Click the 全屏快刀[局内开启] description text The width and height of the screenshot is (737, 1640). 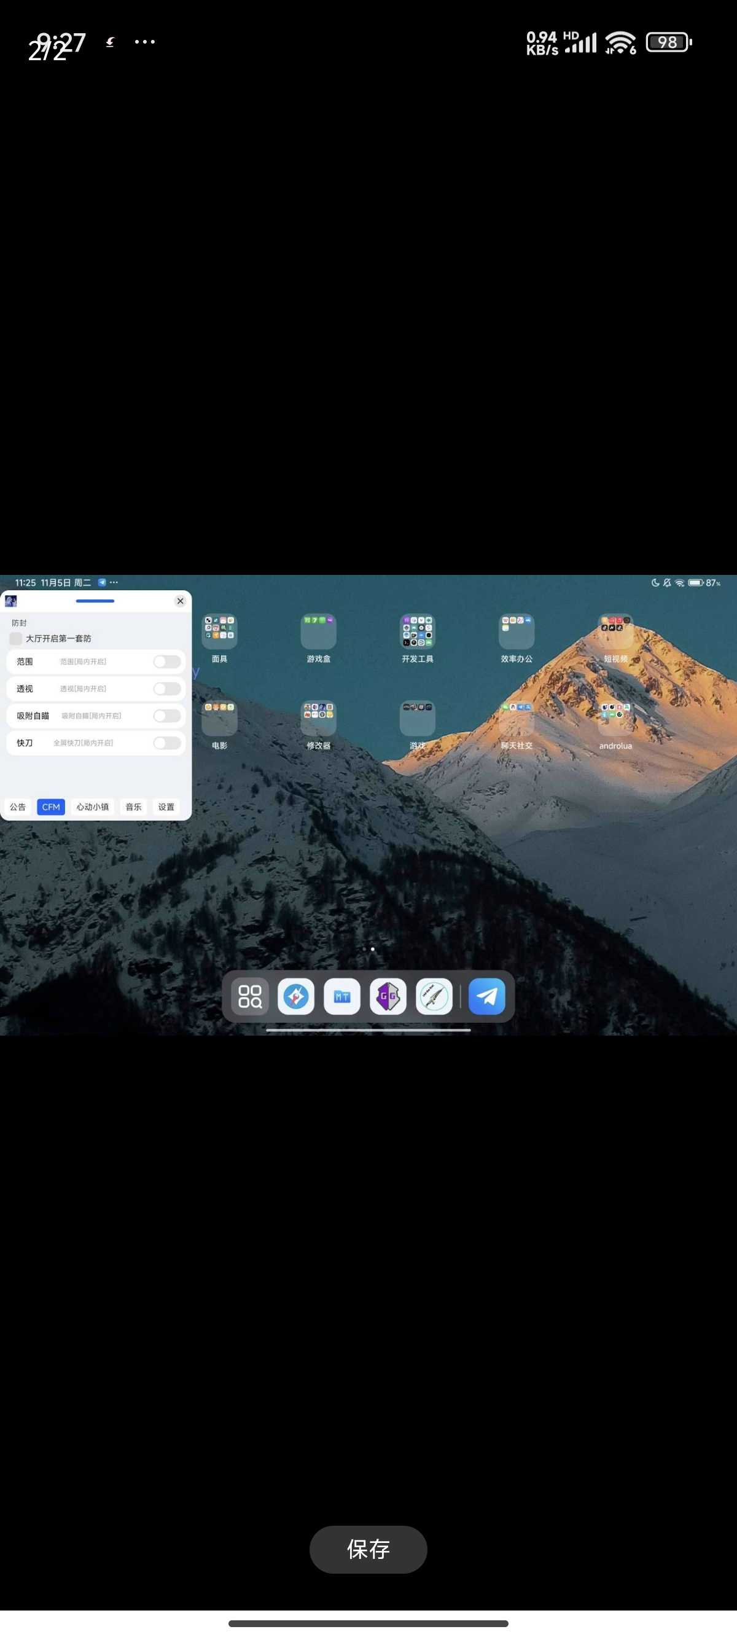[83, 743]
